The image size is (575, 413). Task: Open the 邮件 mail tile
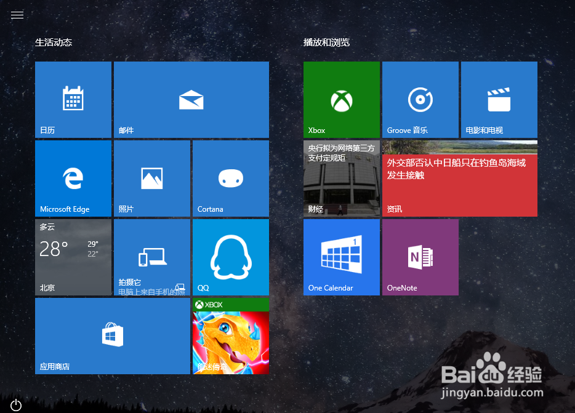(x=191, y=100)
